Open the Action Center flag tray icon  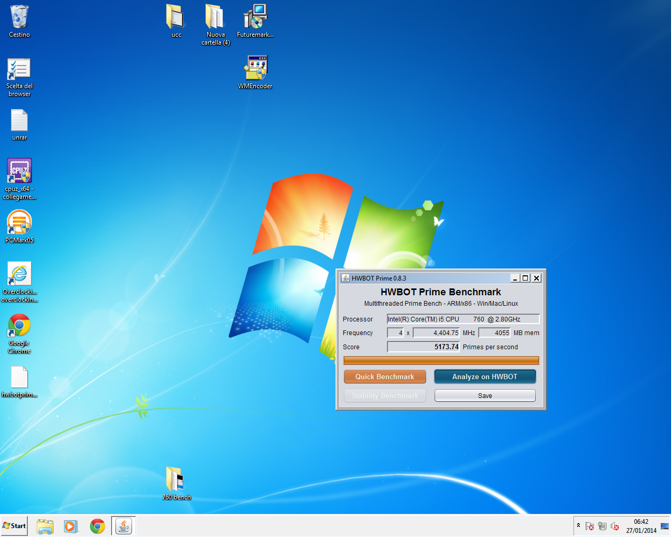coord(590,526)
